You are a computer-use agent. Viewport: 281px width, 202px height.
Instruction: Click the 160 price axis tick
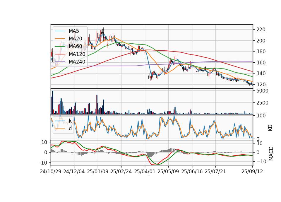[x=261, y=63]
